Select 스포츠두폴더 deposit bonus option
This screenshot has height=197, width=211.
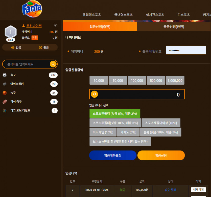[x=115, y=123]
